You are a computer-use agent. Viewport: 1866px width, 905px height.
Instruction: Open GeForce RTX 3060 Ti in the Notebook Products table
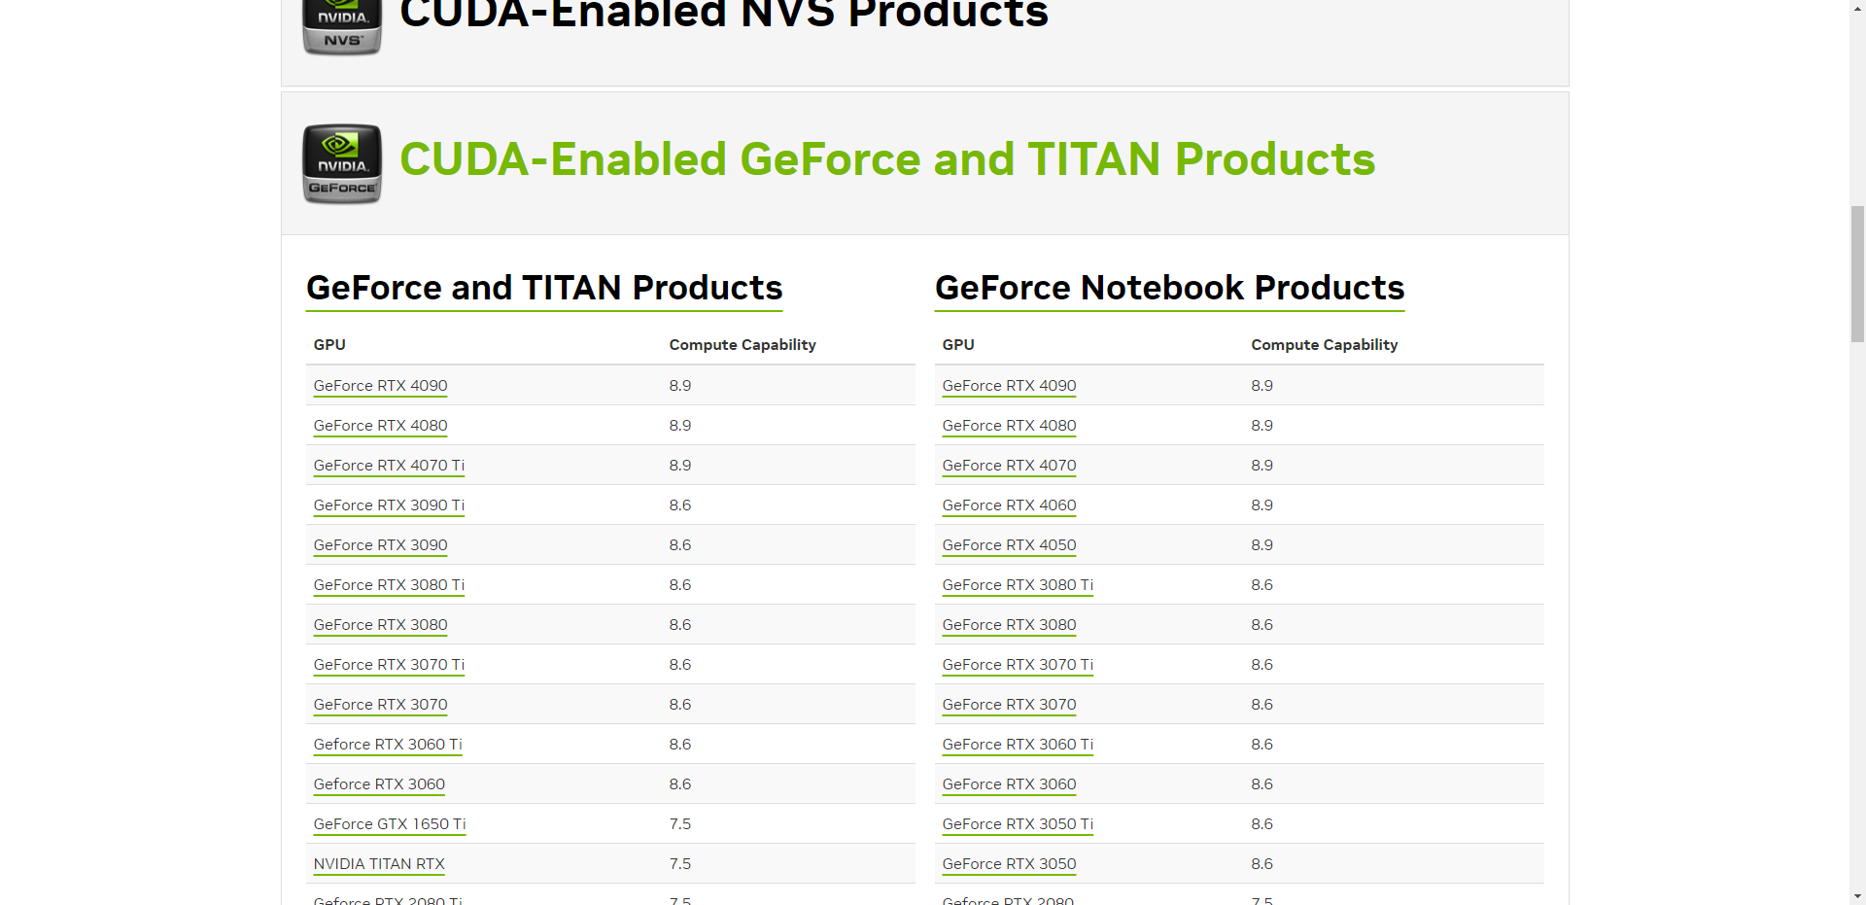(1018, 744)
